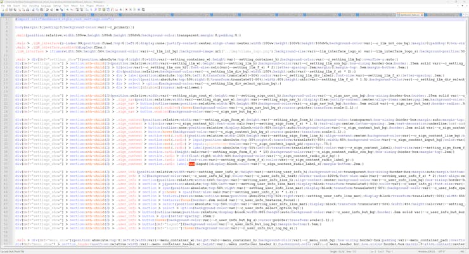Open the View menu
Image resolution: width=469 pixels, height=254 pixels.
point(25,6)
